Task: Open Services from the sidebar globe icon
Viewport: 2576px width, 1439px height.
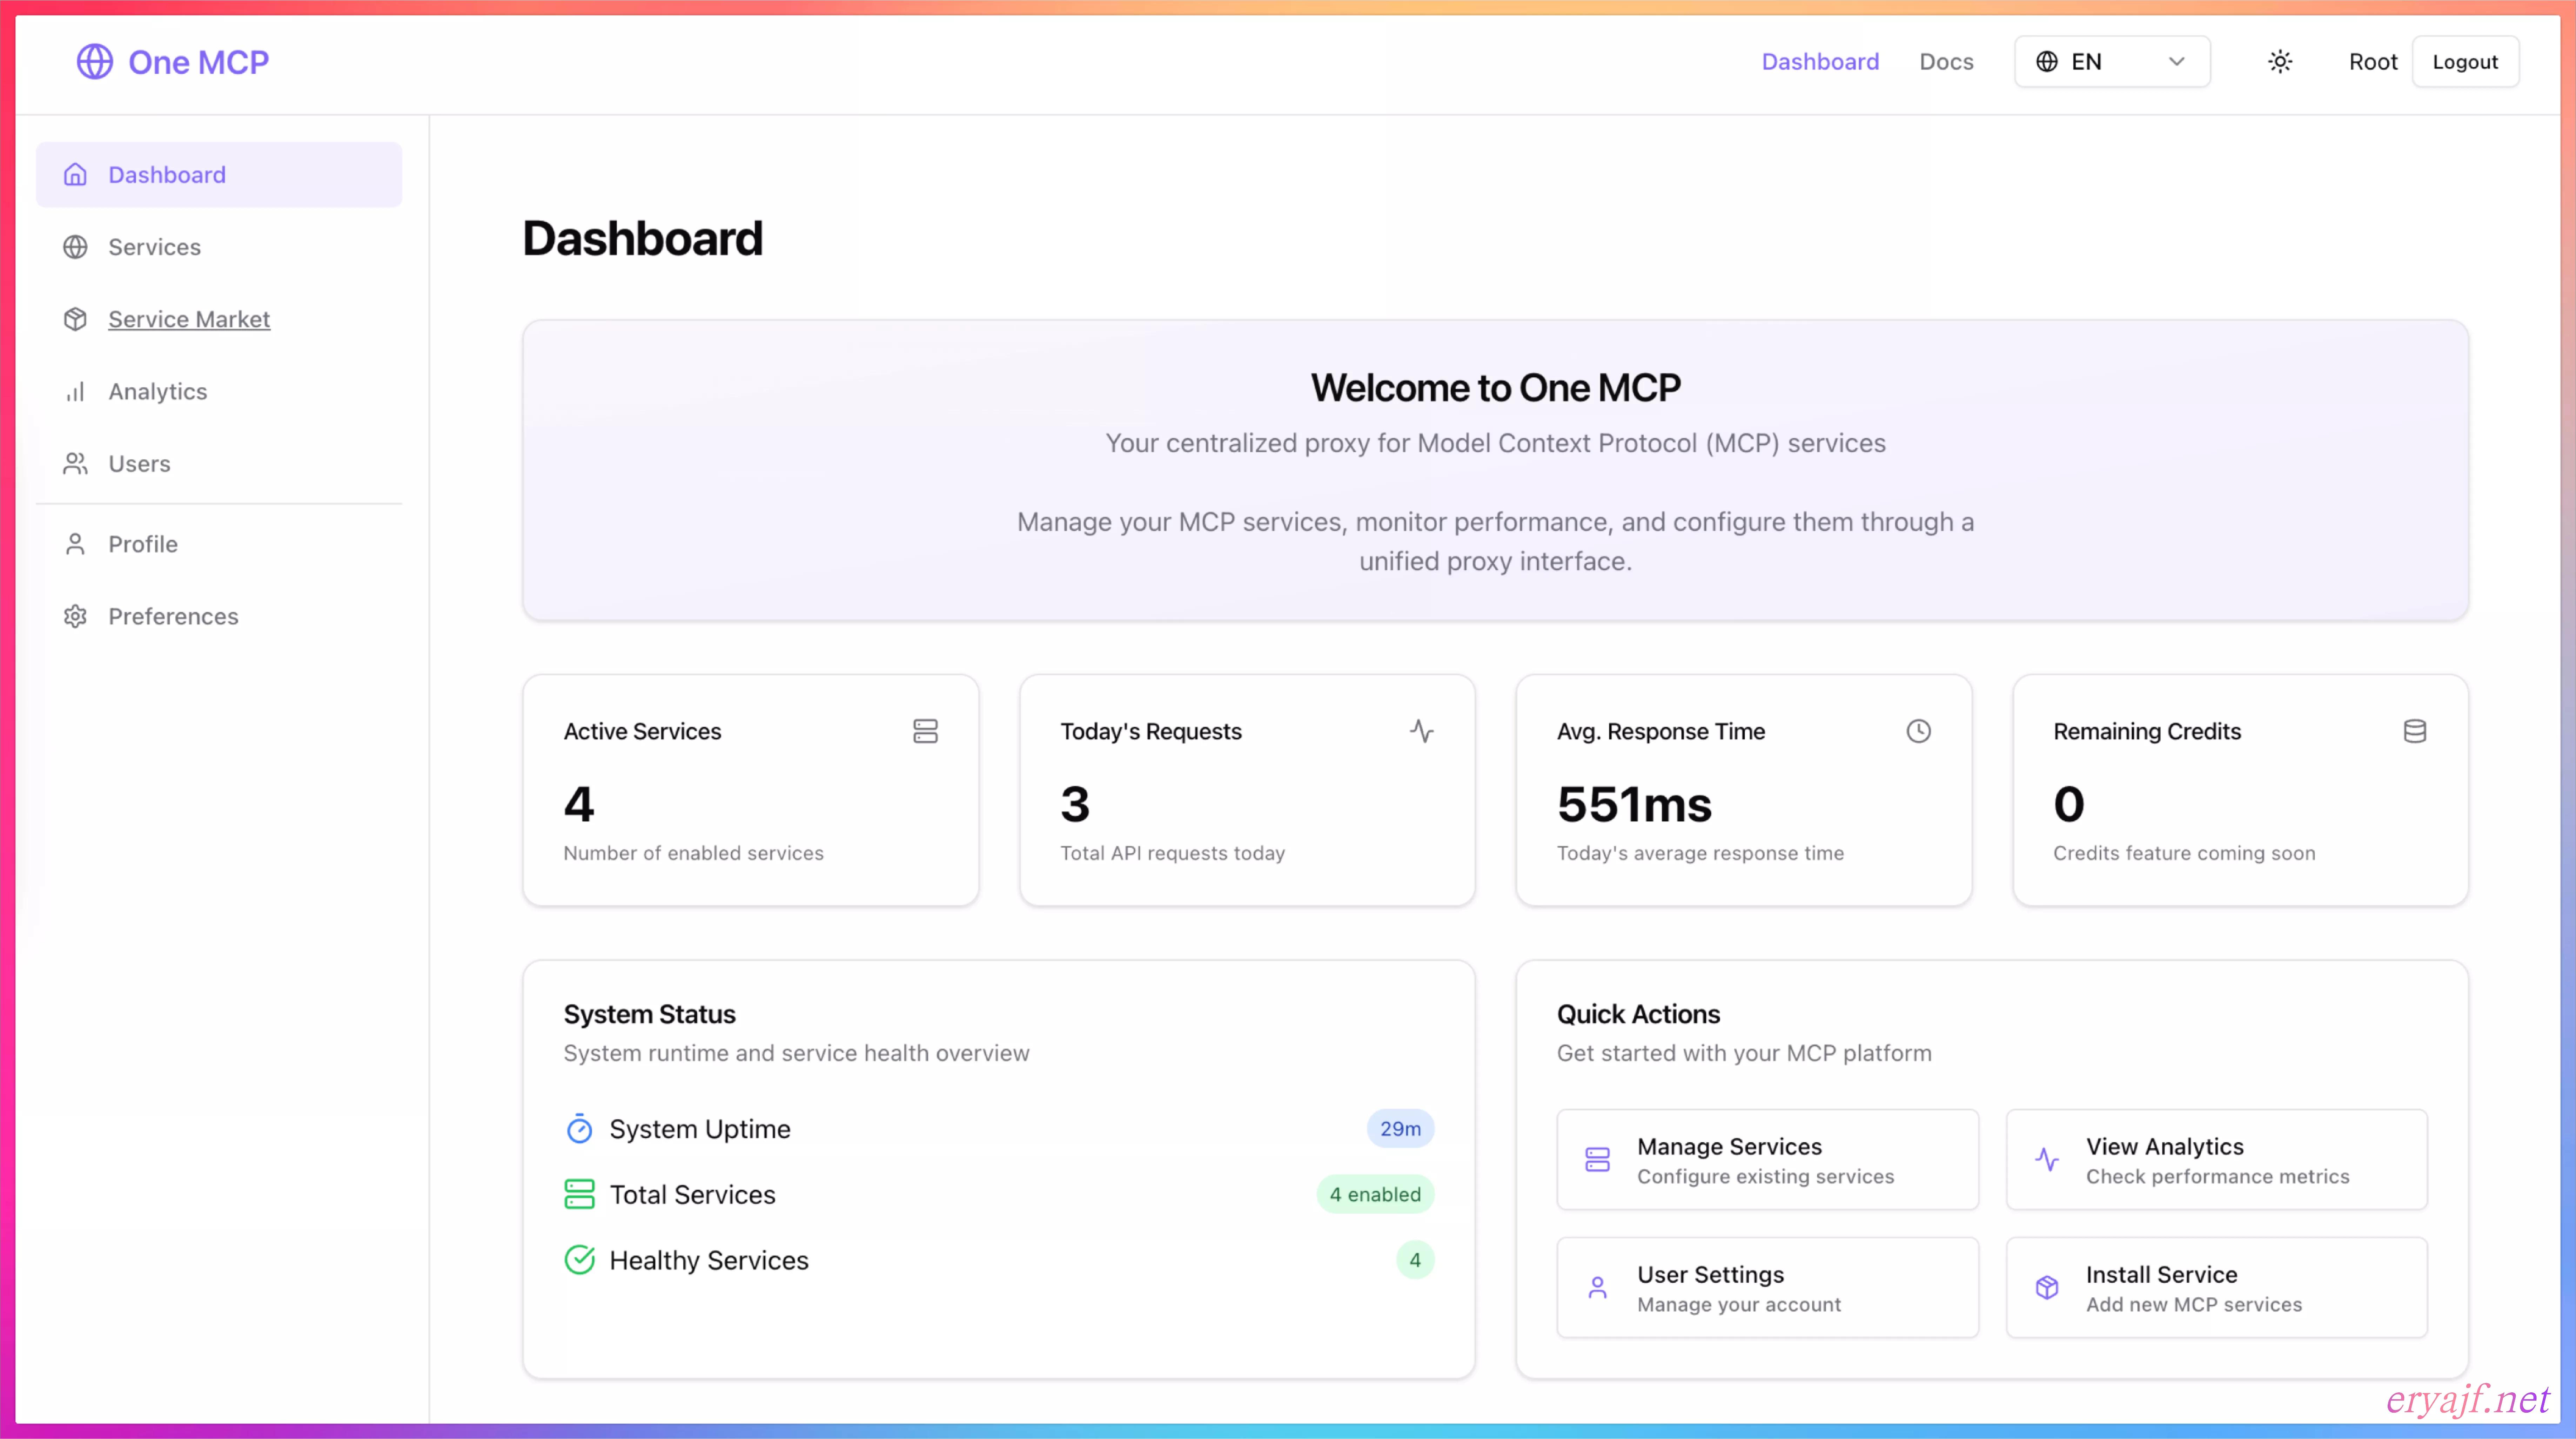Action: tap(75, 247)
